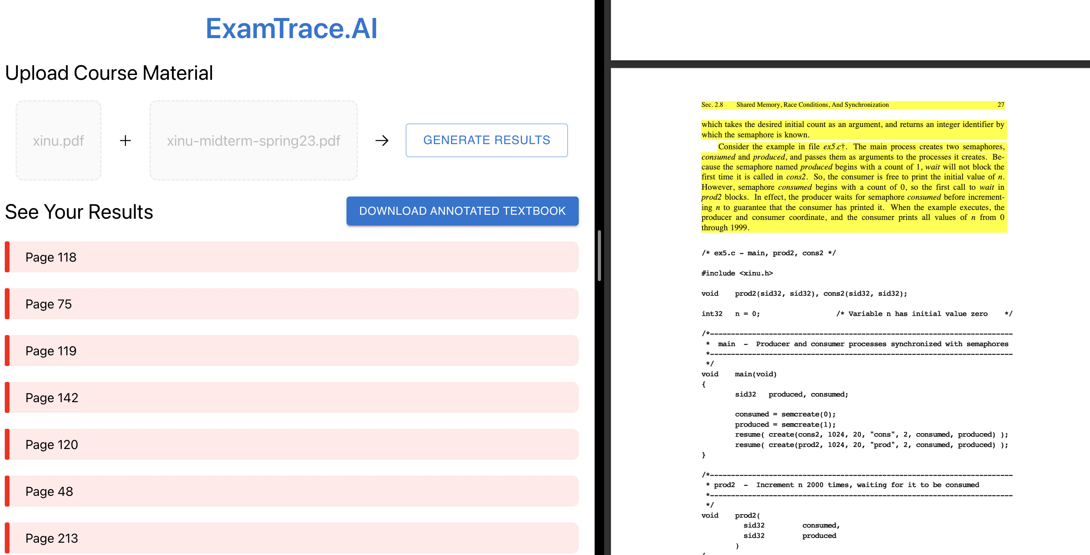Select the Page 213 result
The height and width of the screenshot is (555, 1090).
[x=291, y=538]
